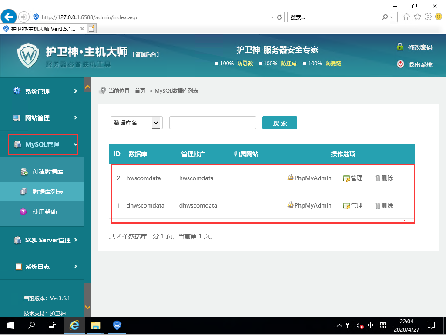Click the green lock change-password icon

[x=400, y=47]
